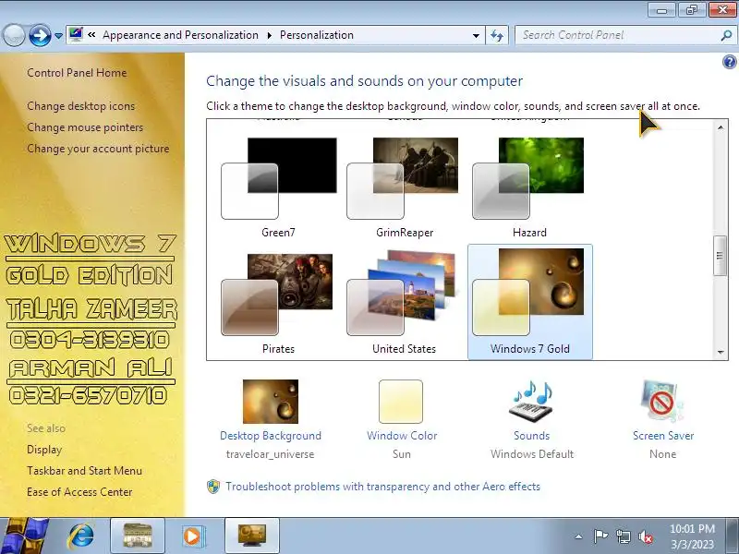Open Appearance and Personalization breadcrumb
The width and height of the screenshot is (739, 554).
[x=180, y=35]
